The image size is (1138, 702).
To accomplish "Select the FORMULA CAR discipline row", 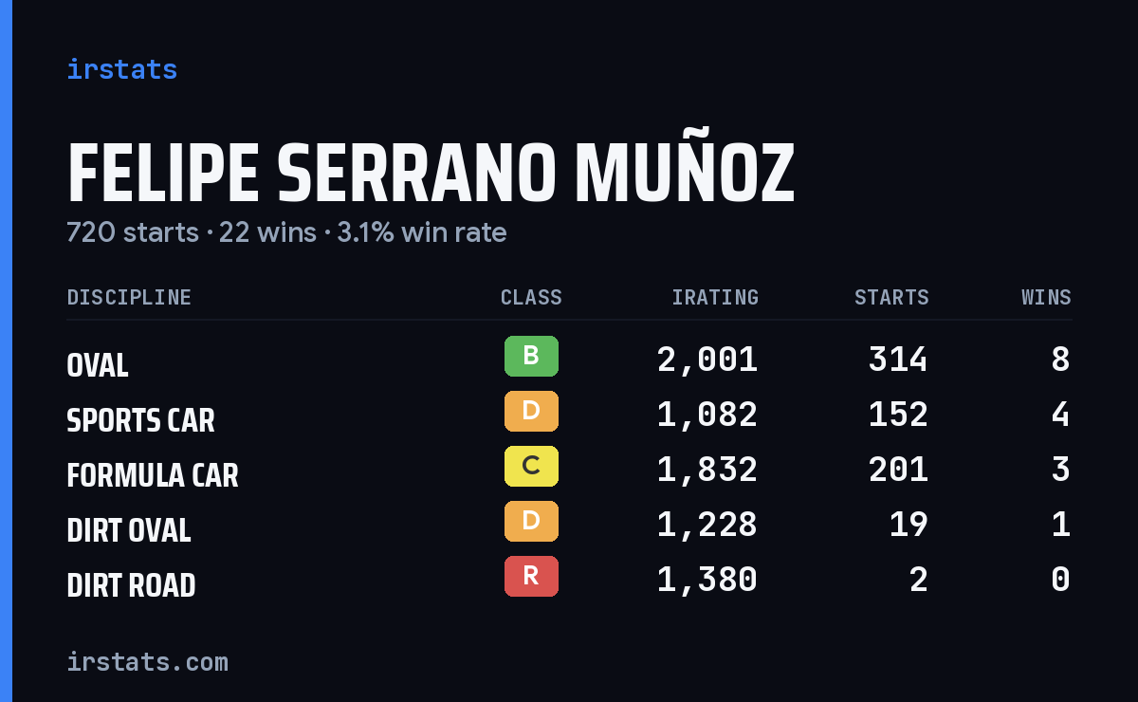I will tap(569, 470).
